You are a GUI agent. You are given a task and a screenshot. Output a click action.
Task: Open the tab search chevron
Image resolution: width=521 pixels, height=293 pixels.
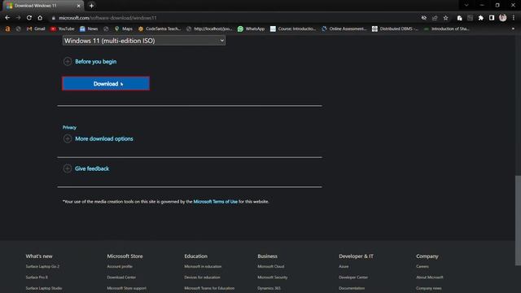tap(466, 6)
